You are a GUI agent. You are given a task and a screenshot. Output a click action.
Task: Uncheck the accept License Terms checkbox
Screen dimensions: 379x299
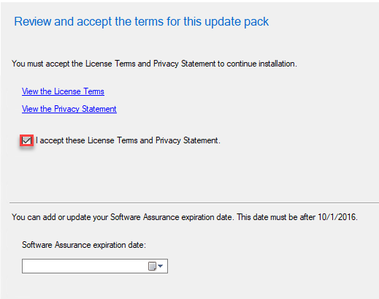(26, 140)
